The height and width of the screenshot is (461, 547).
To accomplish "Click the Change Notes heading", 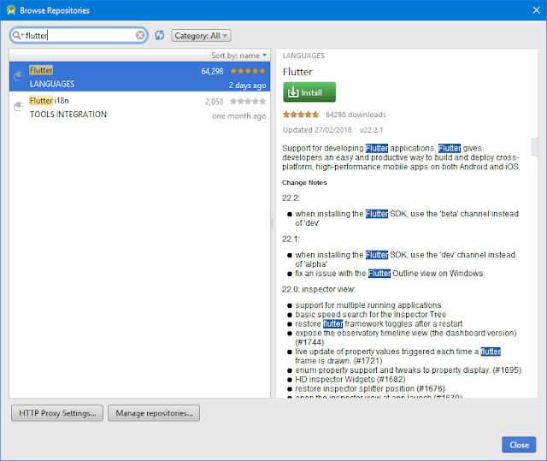I will pyautogui.click(x=304, y=183).
